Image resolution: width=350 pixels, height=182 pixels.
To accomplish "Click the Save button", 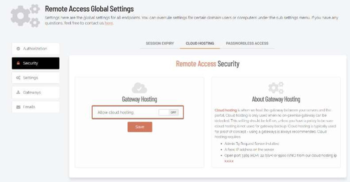I will point(140,127).
